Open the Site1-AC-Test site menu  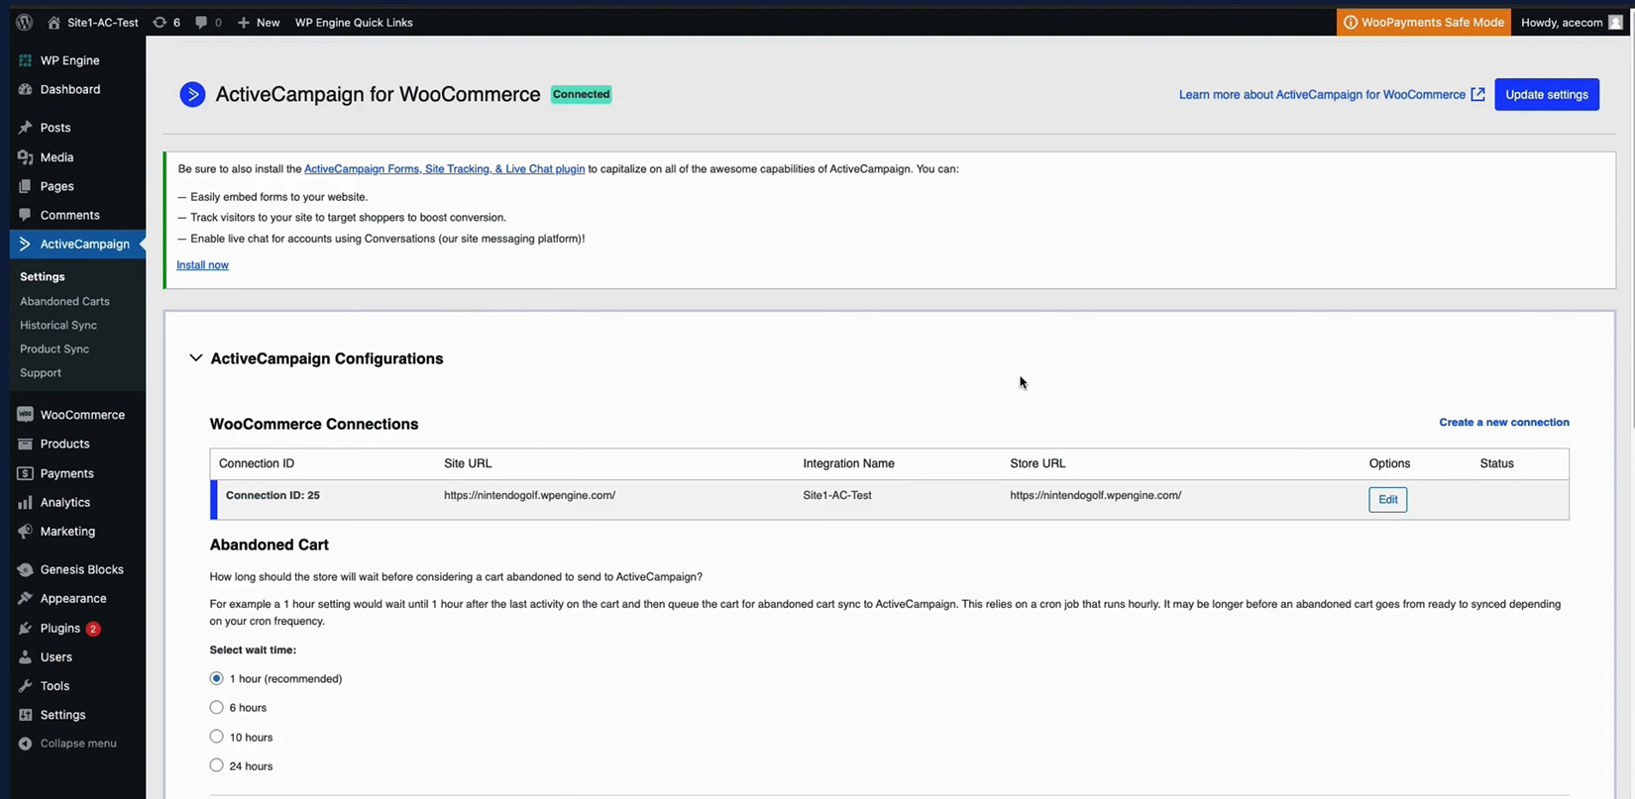coord(93,22)
